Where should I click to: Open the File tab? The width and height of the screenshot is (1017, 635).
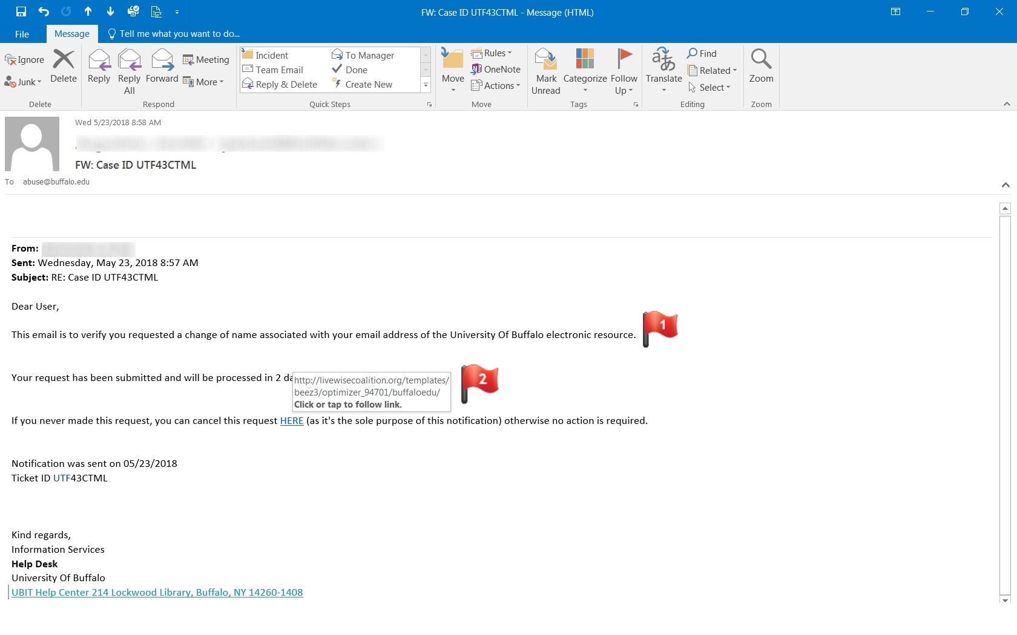pyautogui.click(x=22, y=34)
